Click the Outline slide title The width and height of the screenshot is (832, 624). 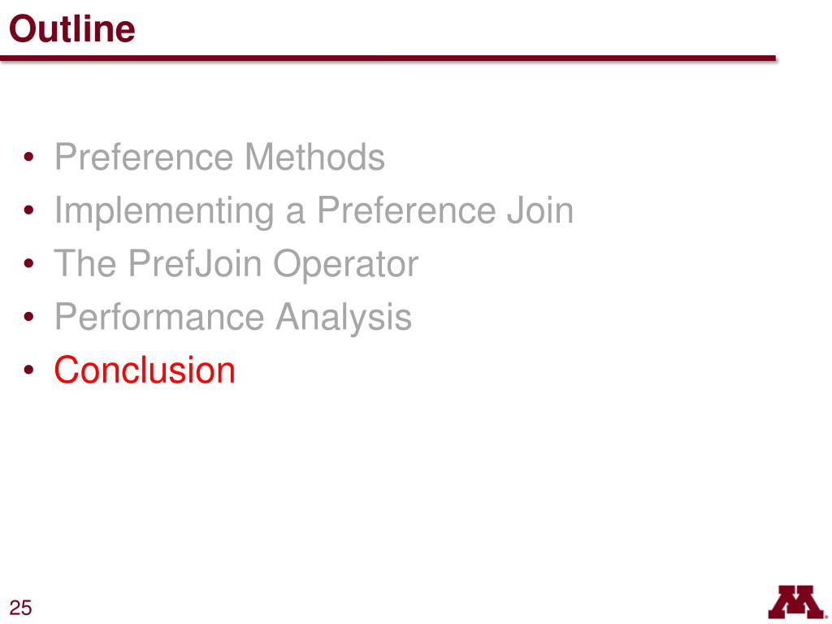pos(72,28)
